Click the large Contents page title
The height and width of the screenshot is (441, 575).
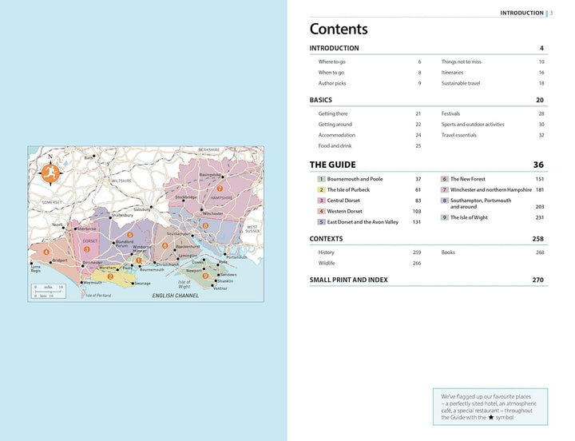tap(339, 29)
